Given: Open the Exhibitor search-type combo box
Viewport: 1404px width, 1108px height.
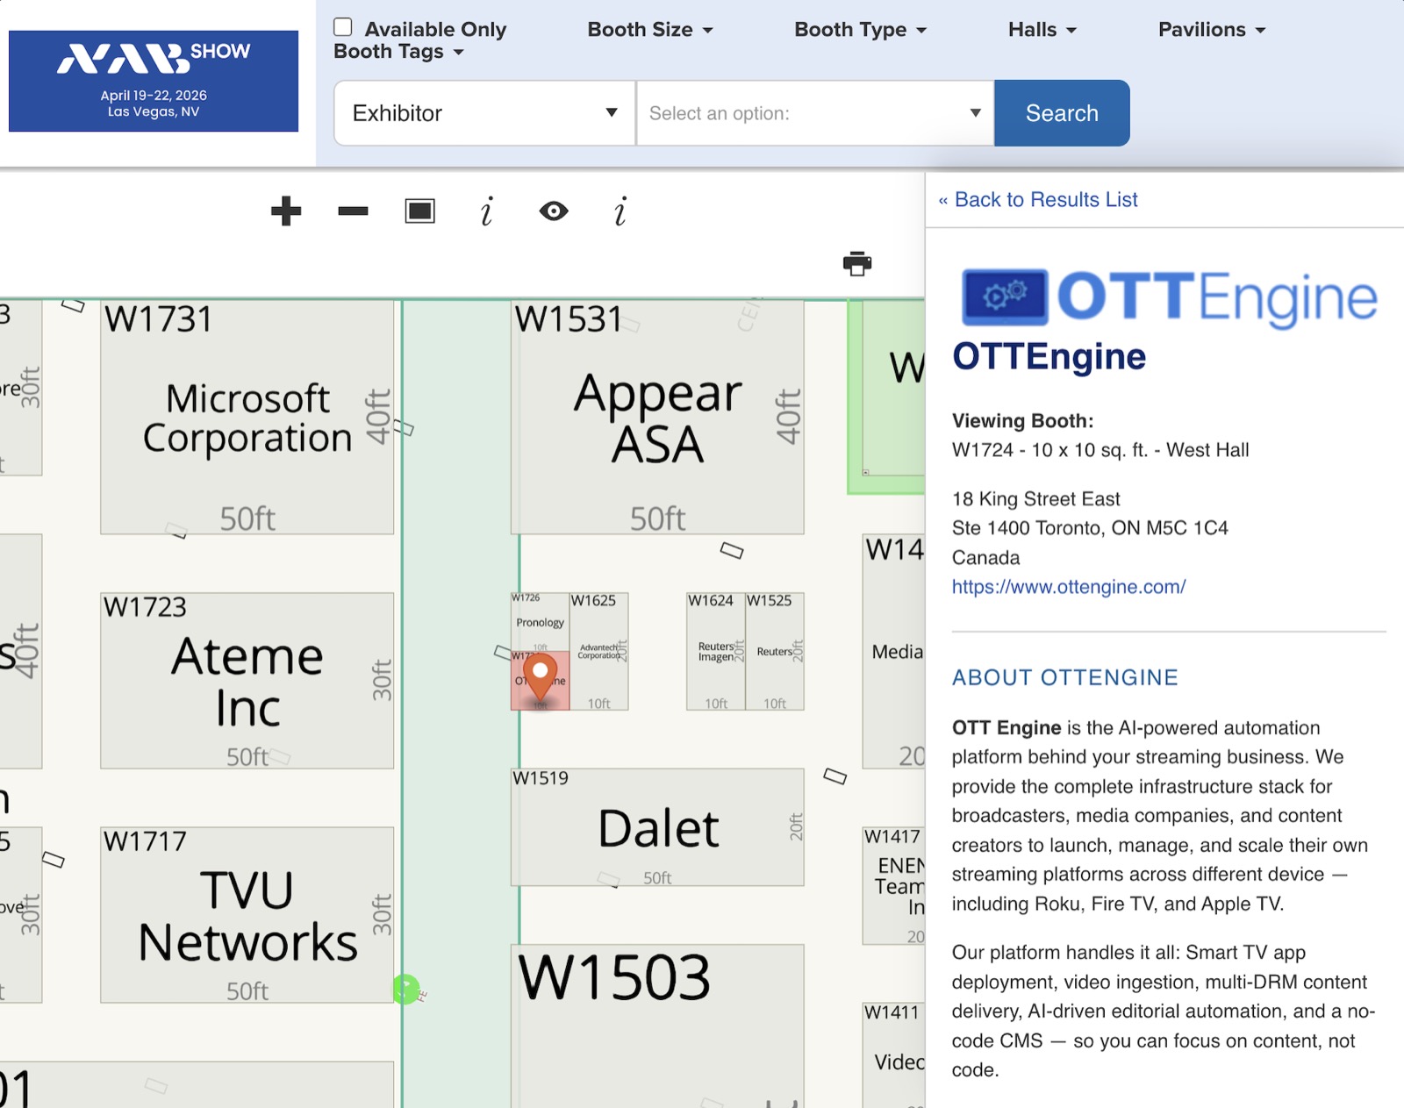Looking at the screenshot, I should (485, 113).
